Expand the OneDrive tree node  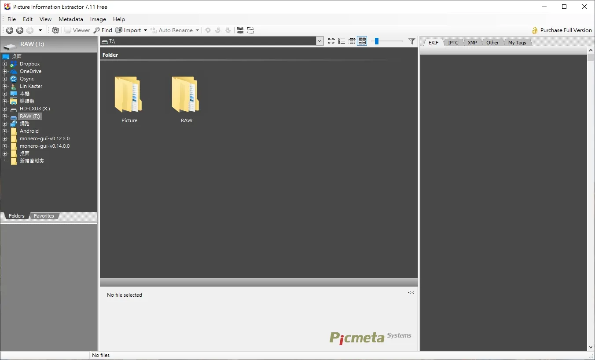tap(5, 71)
